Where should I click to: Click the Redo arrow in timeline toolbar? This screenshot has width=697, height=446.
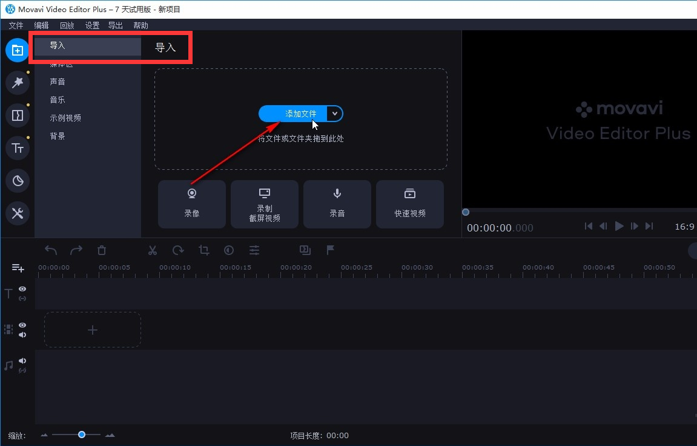(76, 250)
